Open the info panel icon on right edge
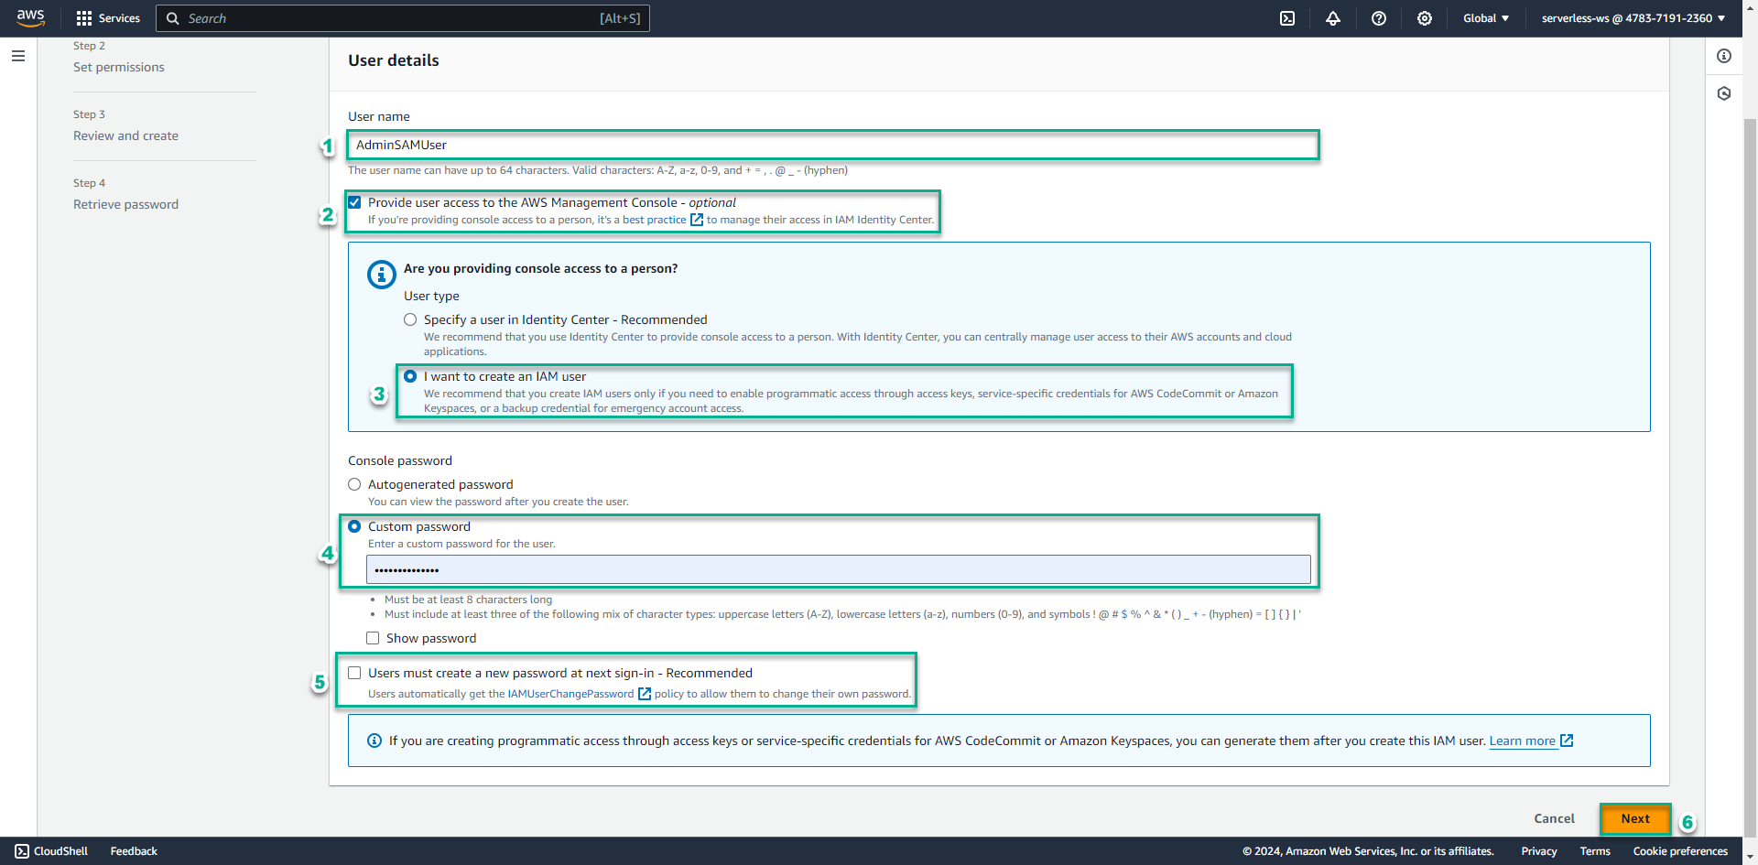 pyautogui.click(x=1724, y=56)
